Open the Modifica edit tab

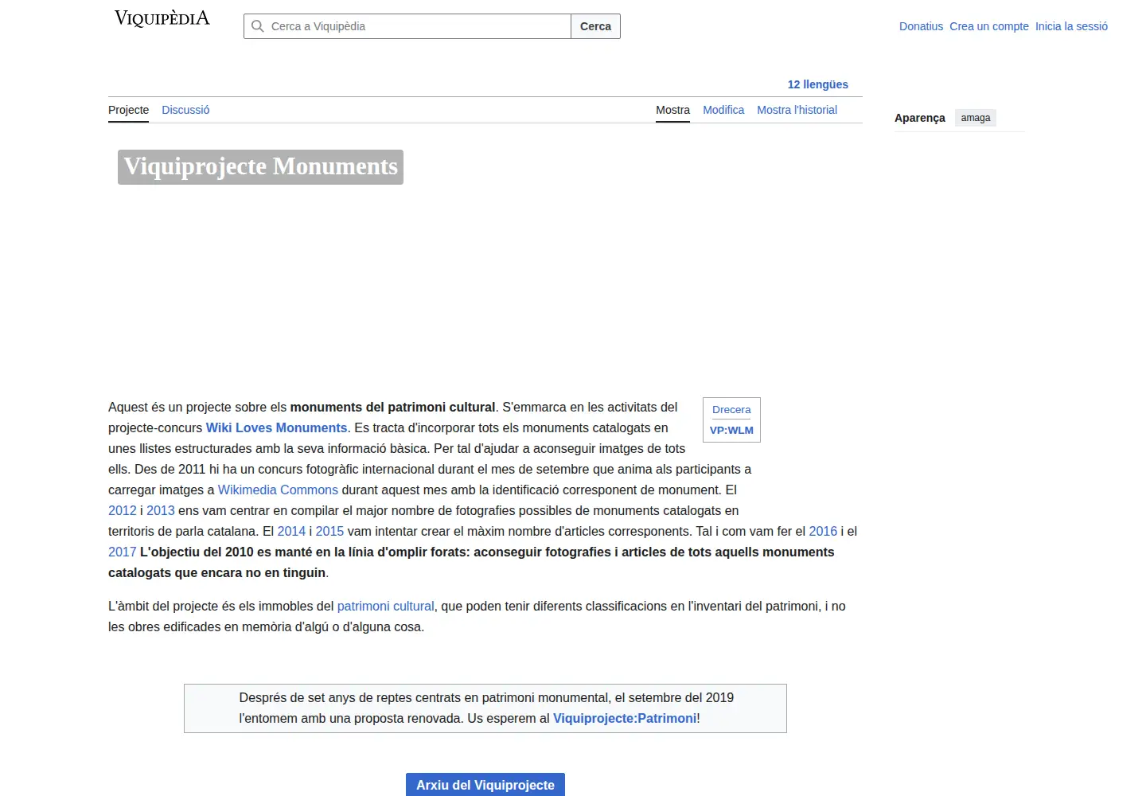[723, 110]
